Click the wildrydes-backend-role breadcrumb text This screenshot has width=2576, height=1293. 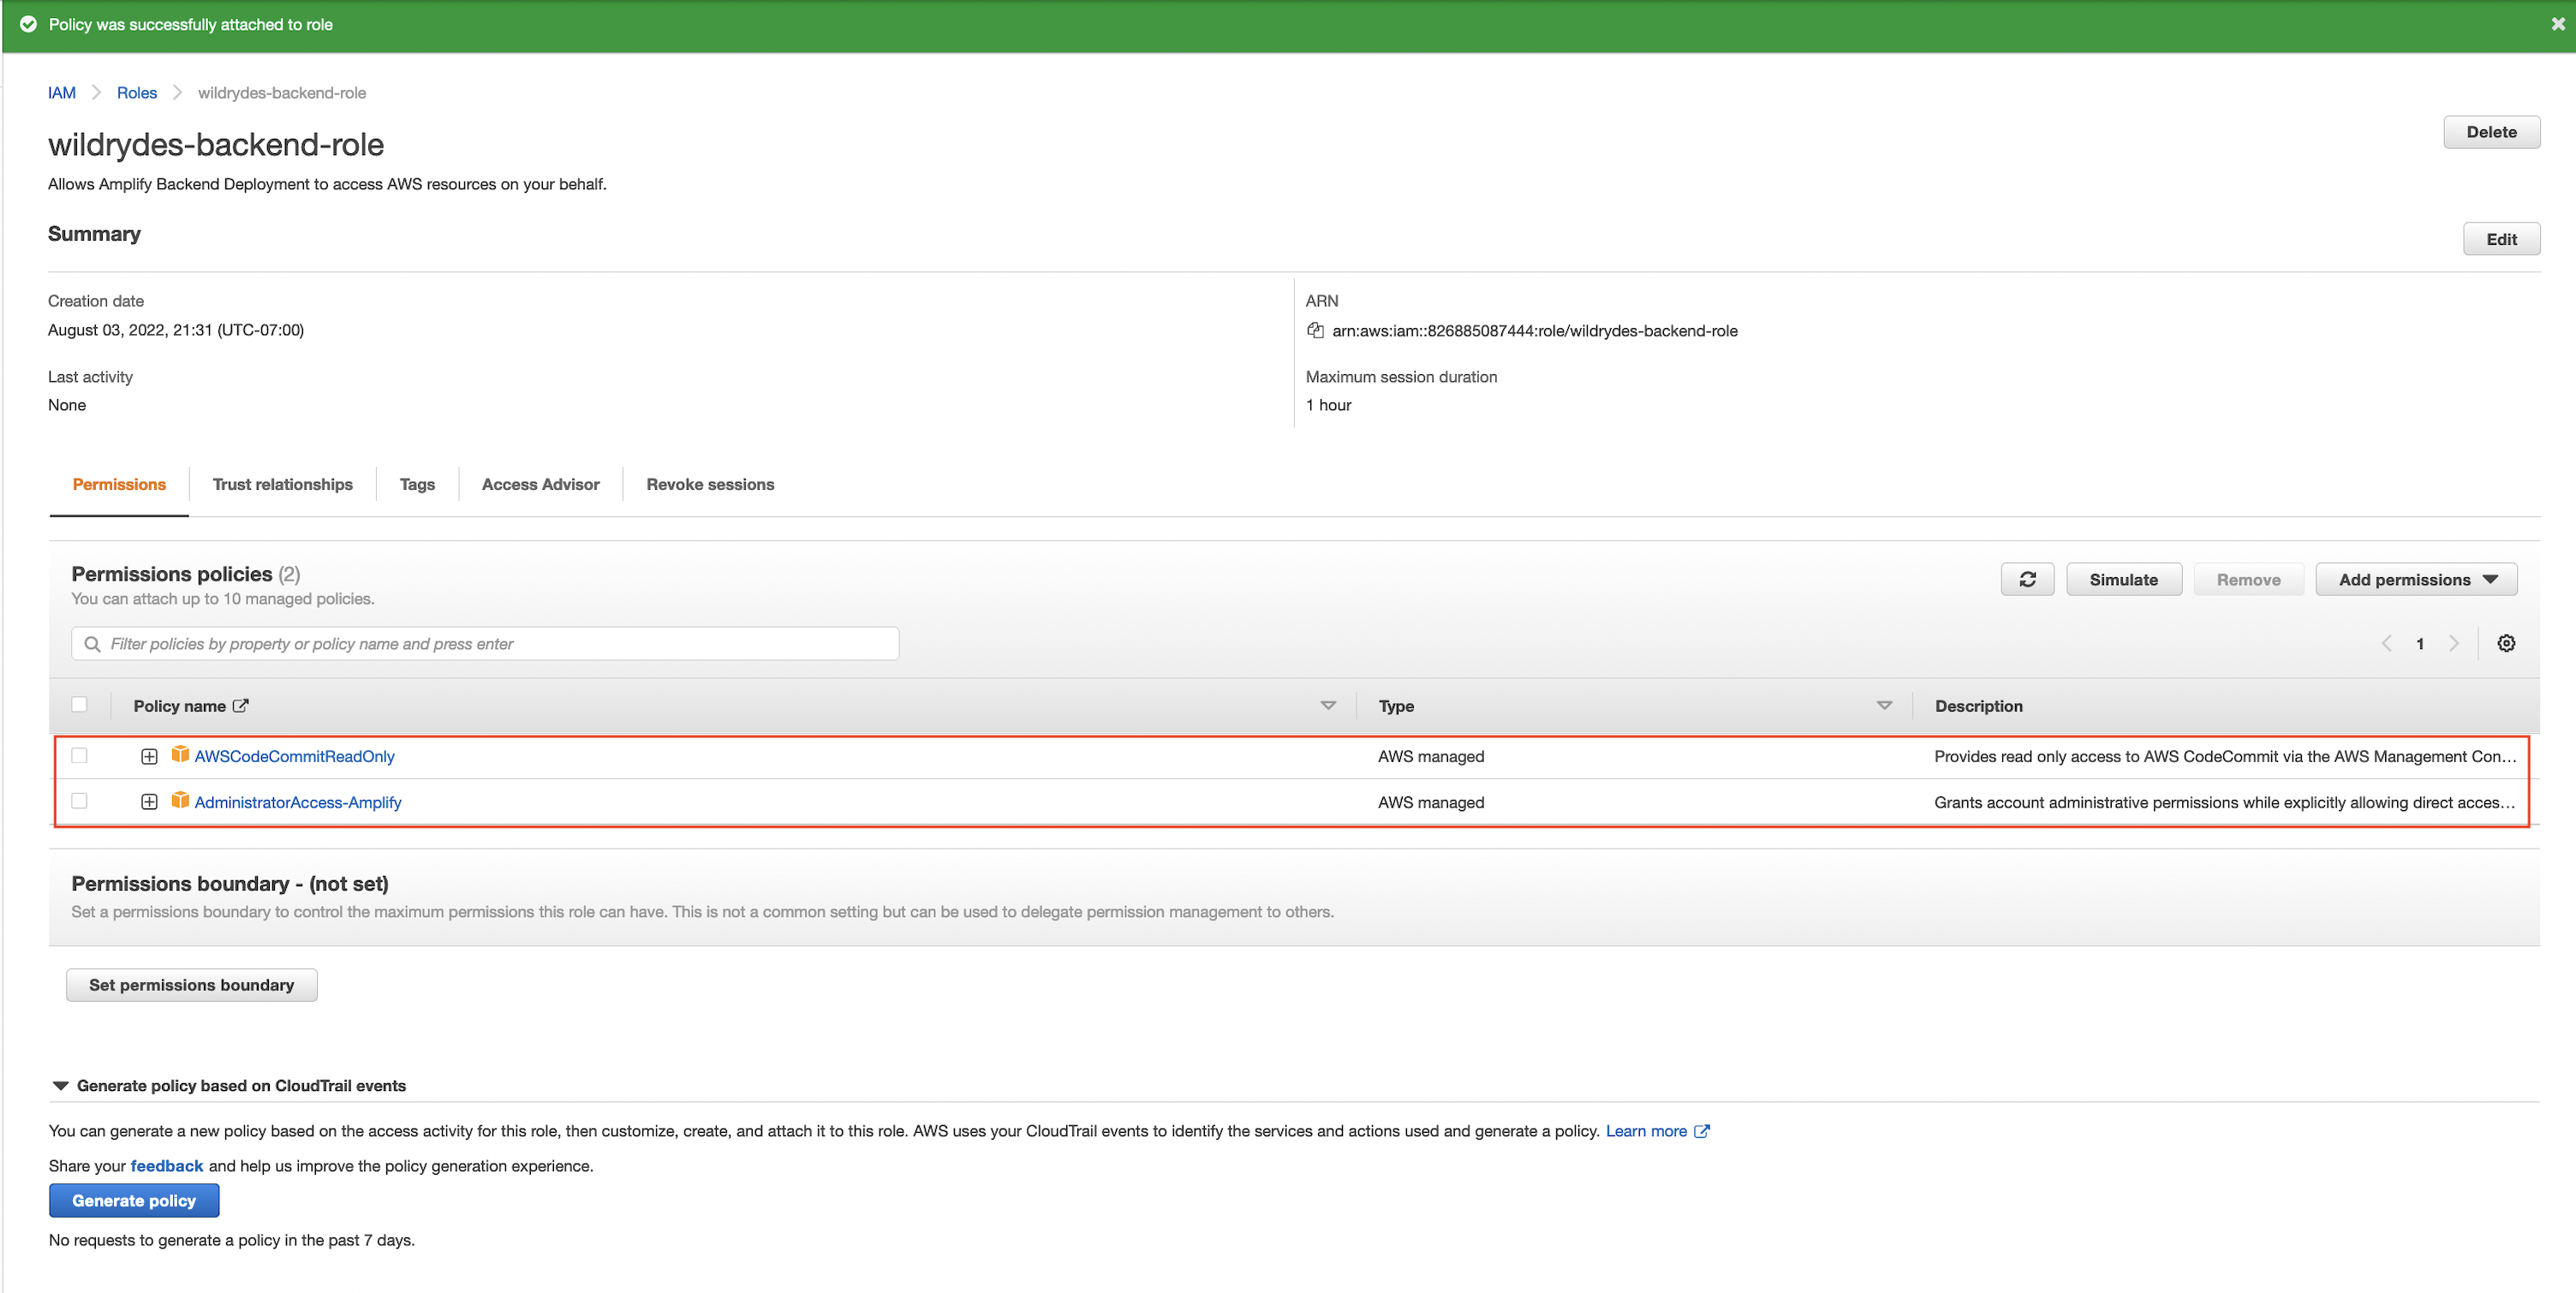click(282, 93)
